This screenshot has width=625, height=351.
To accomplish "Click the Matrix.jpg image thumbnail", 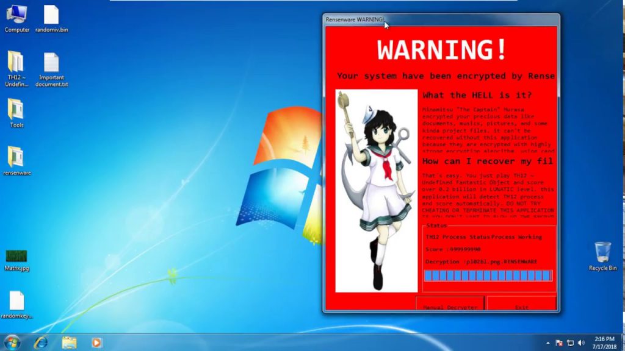I will [x=16, y=256].
